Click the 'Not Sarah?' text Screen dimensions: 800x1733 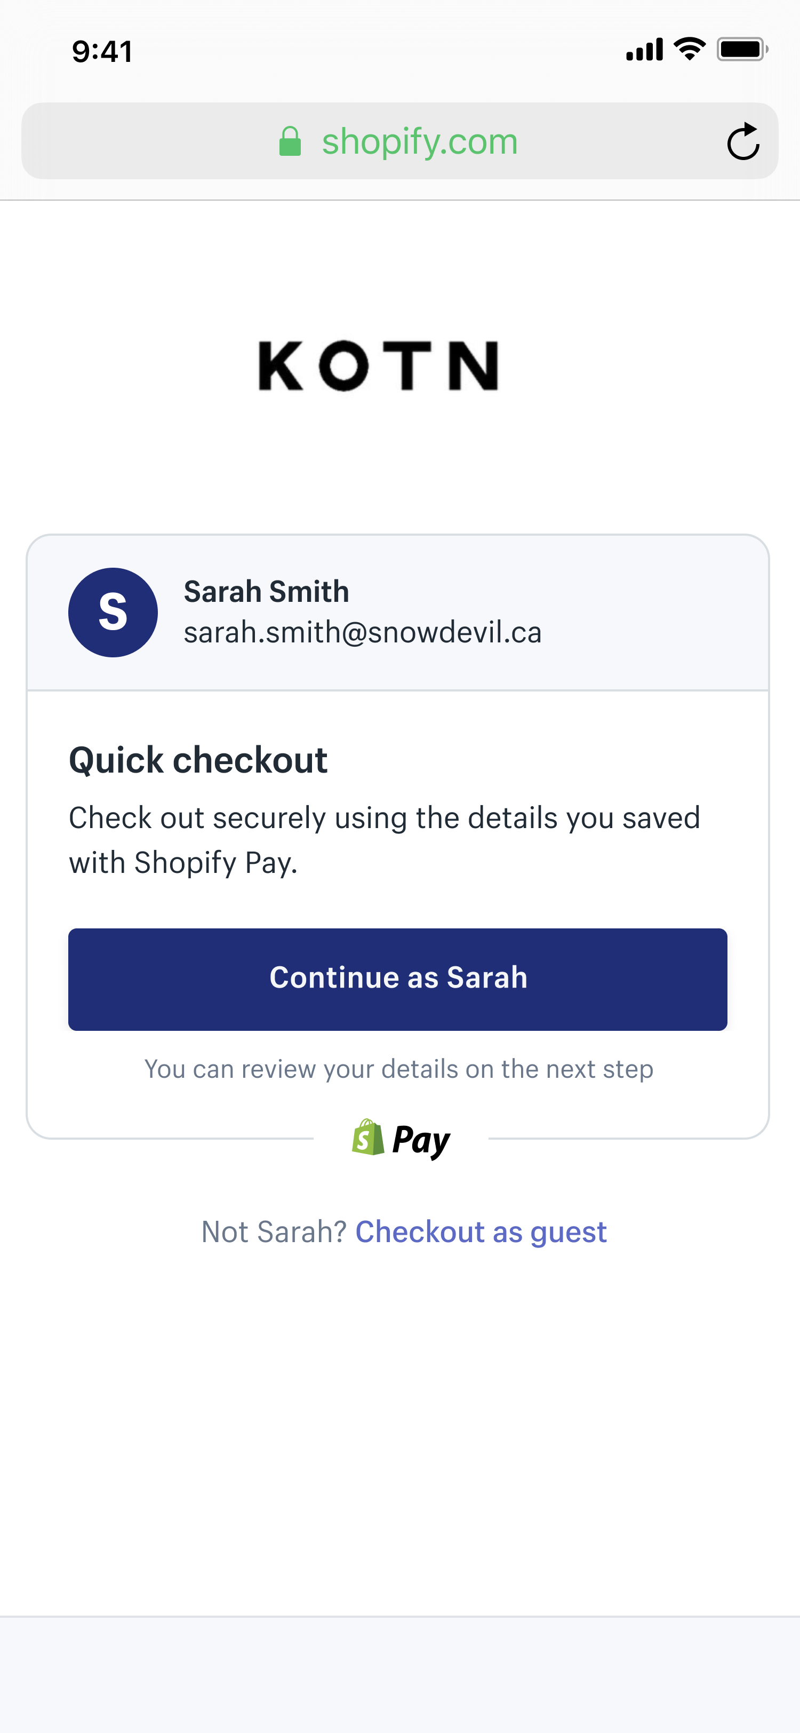[x=274, y=1232]
